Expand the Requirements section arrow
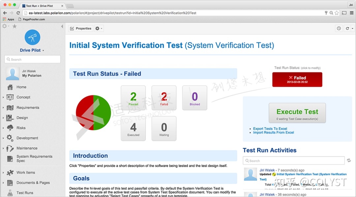 [x=3, y=108]
